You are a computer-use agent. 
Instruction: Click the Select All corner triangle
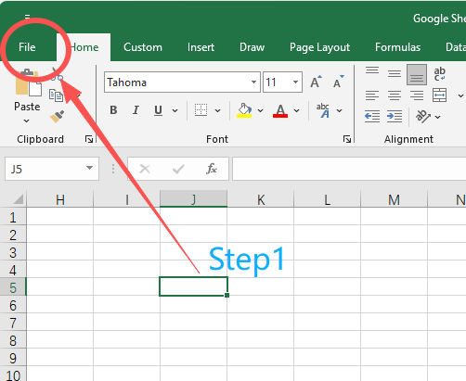click(18, 199)
